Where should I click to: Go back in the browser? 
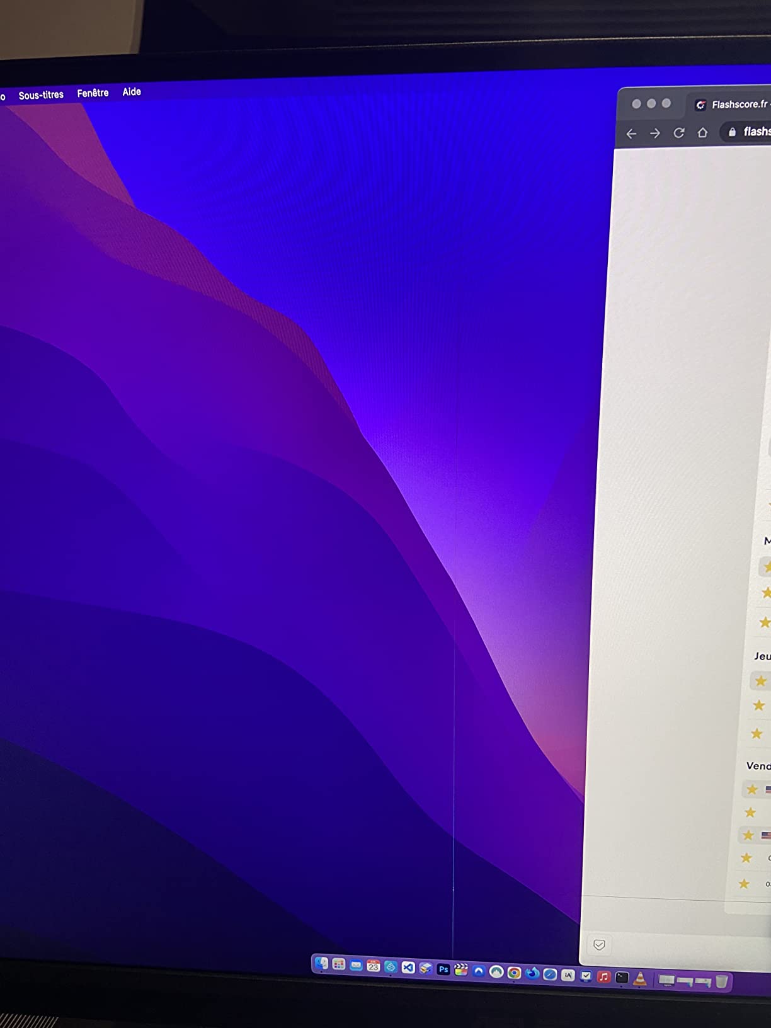click(x=631, y=134)
